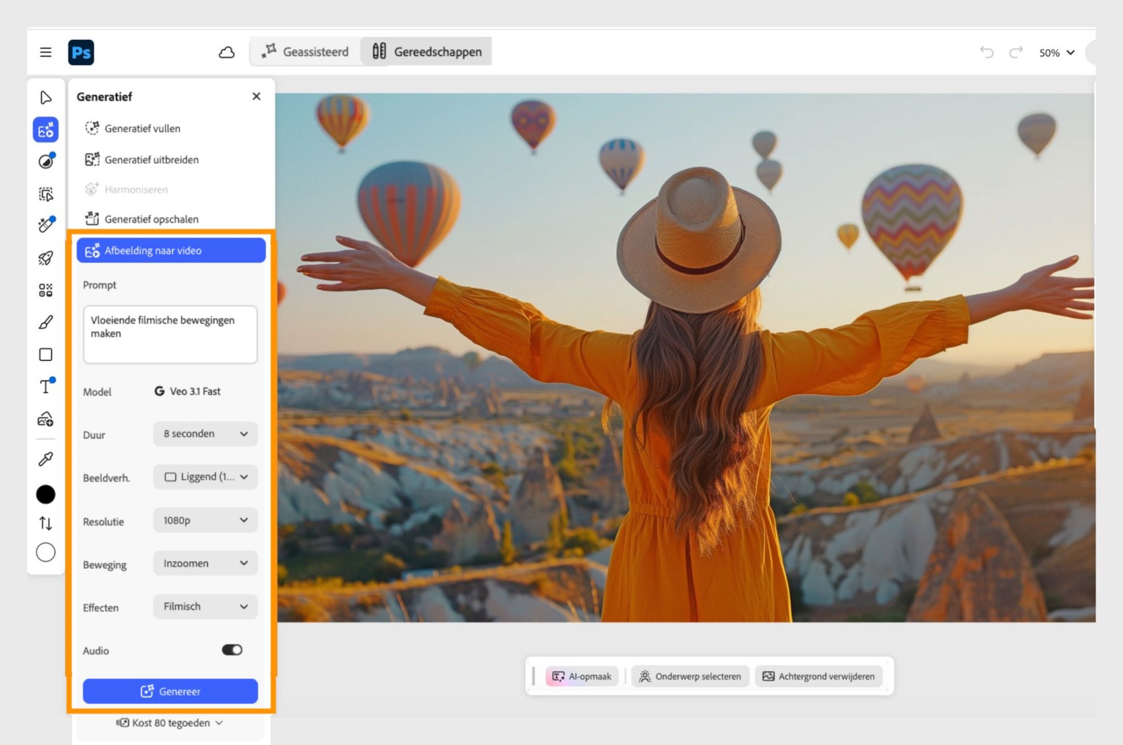
Task: Open the cloud sync status icon
Action: (x=226, y=52)
